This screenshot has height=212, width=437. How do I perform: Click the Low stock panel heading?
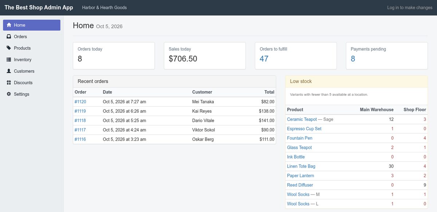(301, 81)
